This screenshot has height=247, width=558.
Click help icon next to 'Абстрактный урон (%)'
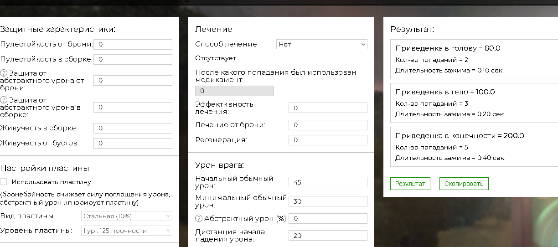[x=199, y=219]
